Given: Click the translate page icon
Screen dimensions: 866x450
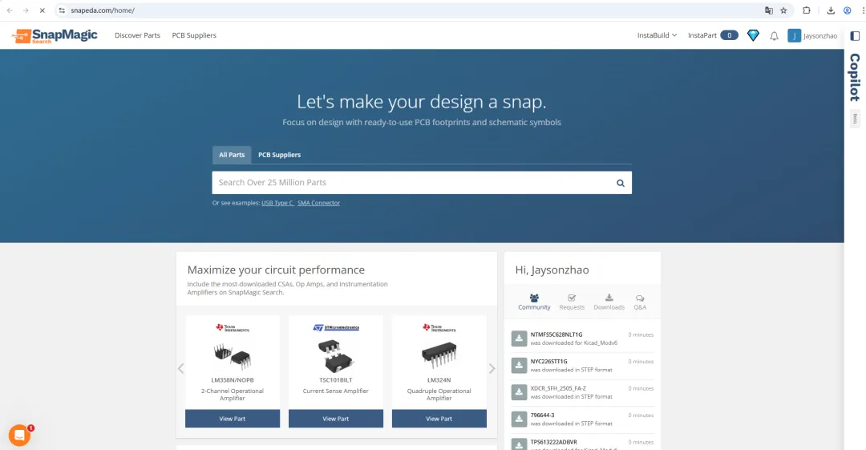Looking at the screenshot, I should click(x=768, y=10).
